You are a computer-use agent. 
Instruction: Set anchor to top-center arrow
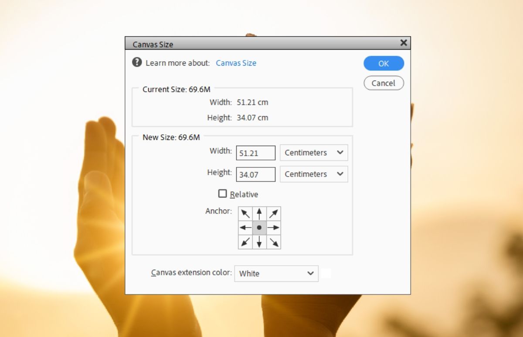pos(259,214)
